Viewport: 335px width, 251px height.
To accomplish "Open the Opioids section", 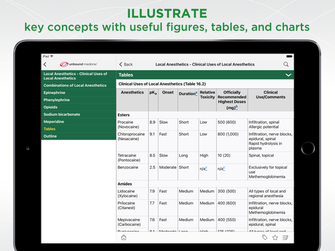I will [79, 107].
